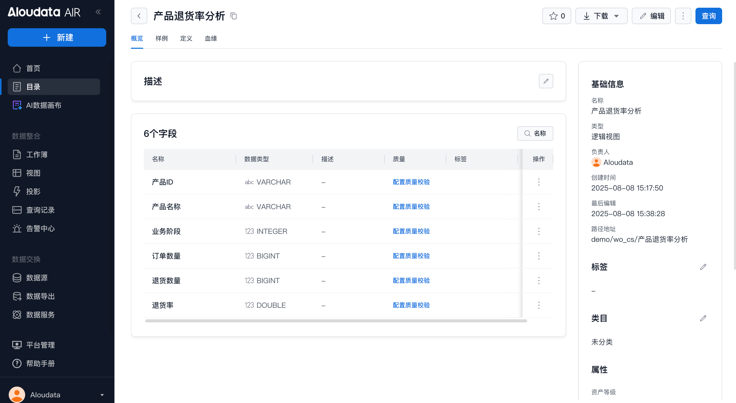736x403 pixels.
Task: Click the 名称 field search box
Action: click(535, 133)
